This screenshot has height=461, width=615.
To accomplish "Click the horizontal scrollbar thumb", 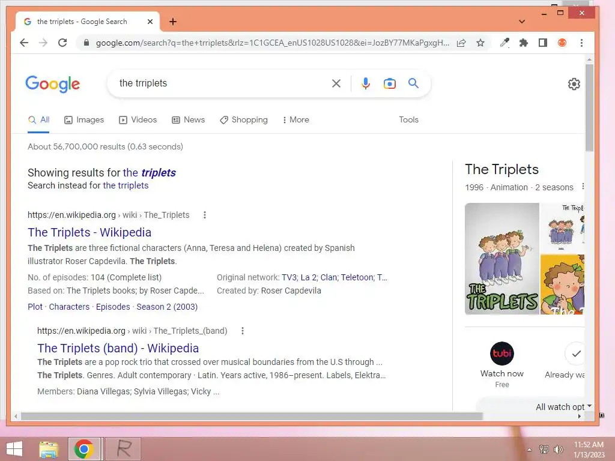I will [x=252, y=417].
